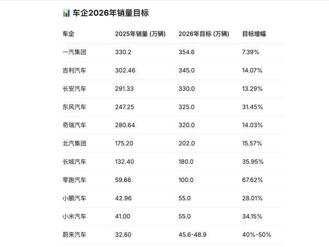The width and height of the screenshot is (329, 247).
Task: Click 北汽集团's 2026 target value 202.0
Action: click(x=186, y=144)
